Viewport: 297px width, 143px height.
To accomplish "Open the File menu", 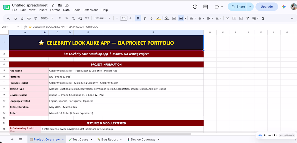I will 15,10.
